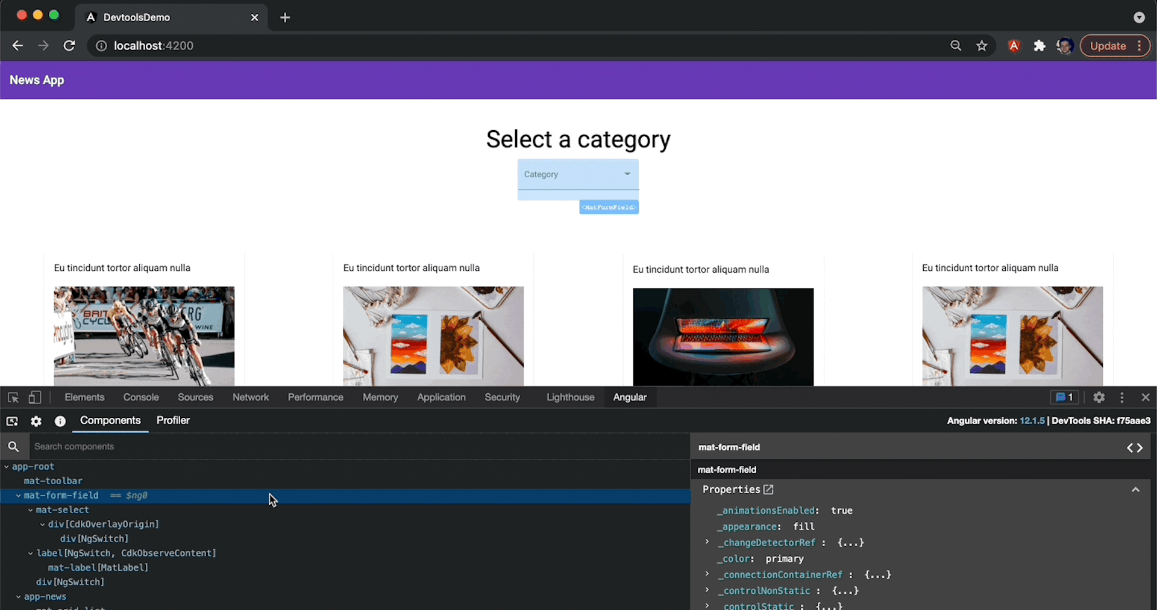This screenshot has width=1157, height=610.
Task: Open the Angular DevTools info panel
Action: pyautogui.click(x=60, y=421)
